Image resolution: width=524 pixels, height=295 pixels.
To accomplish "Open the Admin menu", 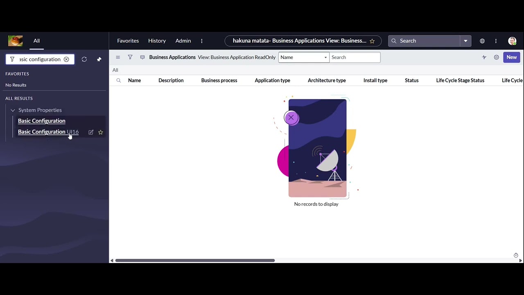I will coord(183,41).
